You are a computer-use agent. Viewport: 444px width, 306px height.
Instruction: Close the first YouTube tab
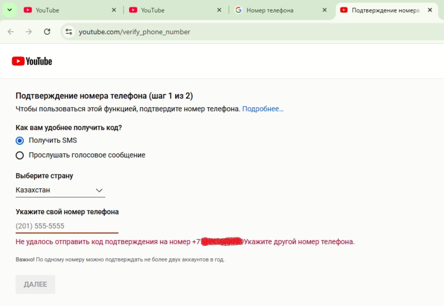coord(114,10)
